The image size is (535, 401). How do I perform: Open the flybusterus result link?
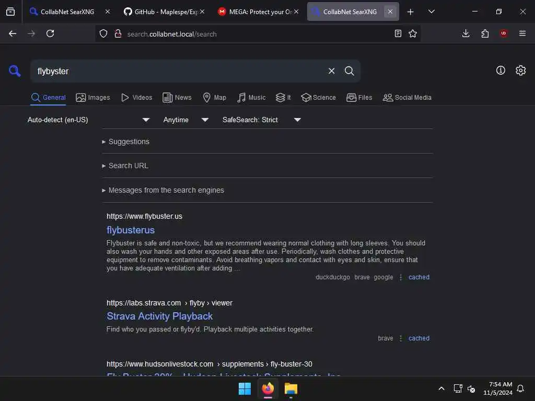(131, 230)
